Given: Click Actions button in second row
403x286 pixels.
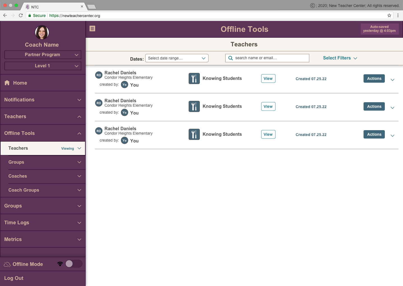Looking at the screenshot, I should [374, 106].
